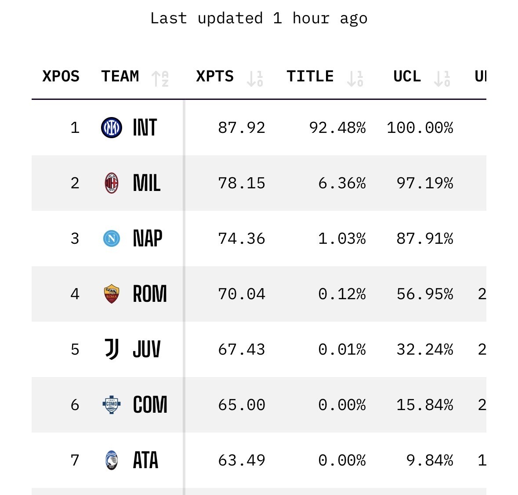Sort by XPTS using sort arrow
Viewport: 518px width, 495px height.
pos(255,78)
